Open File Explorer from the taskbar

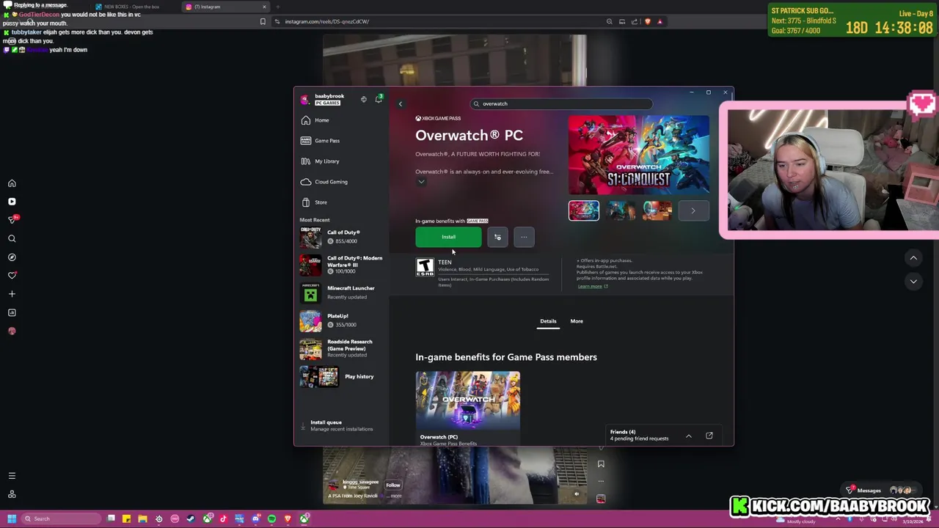coord(142,519)
